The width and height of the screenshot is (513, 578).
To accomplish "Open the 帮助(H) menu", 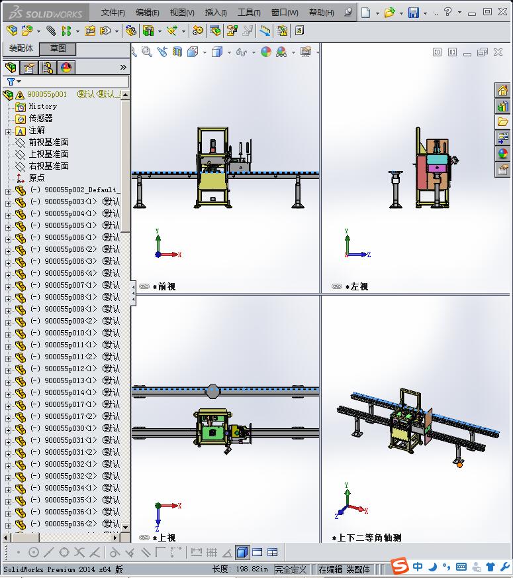I will click(321, 13).
